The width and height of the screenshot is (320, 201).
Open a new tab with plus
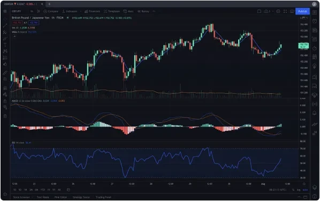[49, 4]
